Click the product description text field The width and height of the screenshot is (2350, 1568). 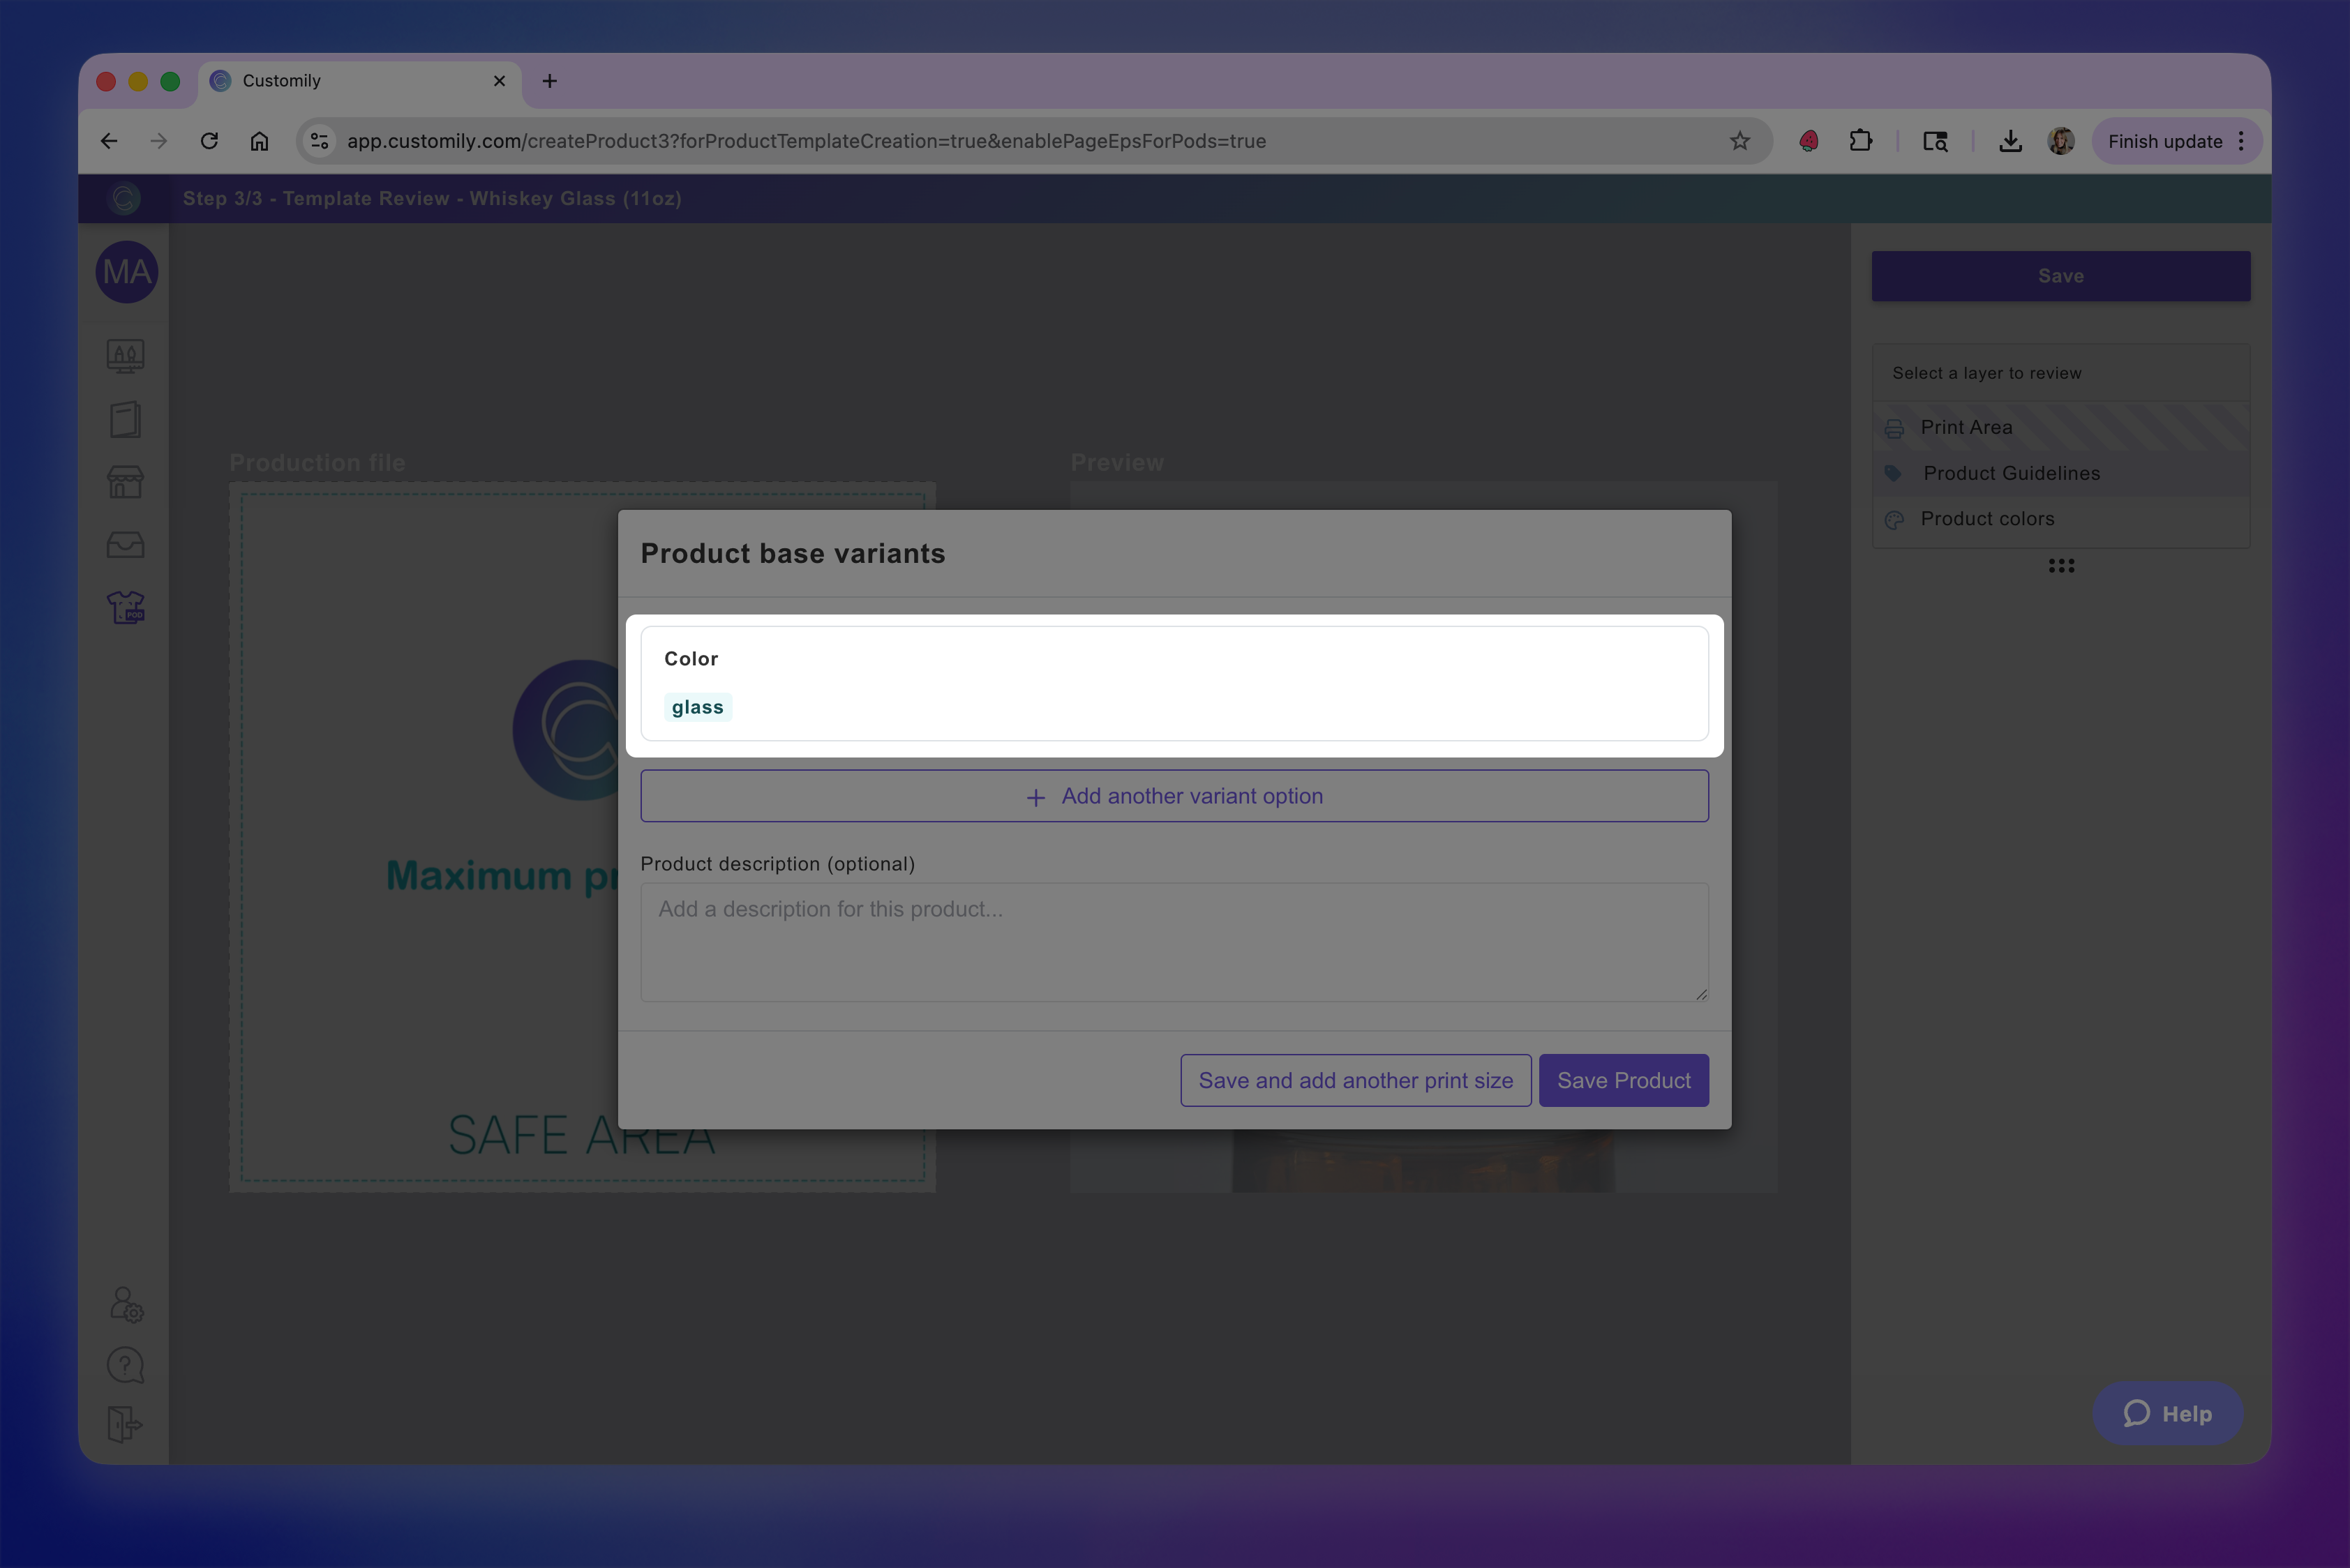coord(1174,941)
